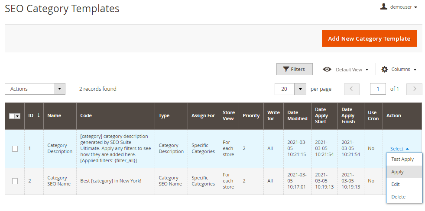The height and width of the screenshot is (211, 425).
Task: Click the eye icon for Default View
Action: tap(327, 69)
